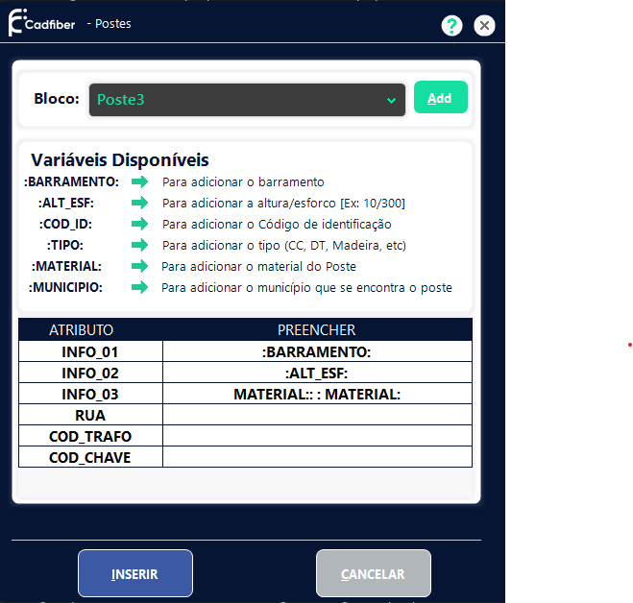
Task: Click the empty RUA fill-in cell
Action: [317, 416]
